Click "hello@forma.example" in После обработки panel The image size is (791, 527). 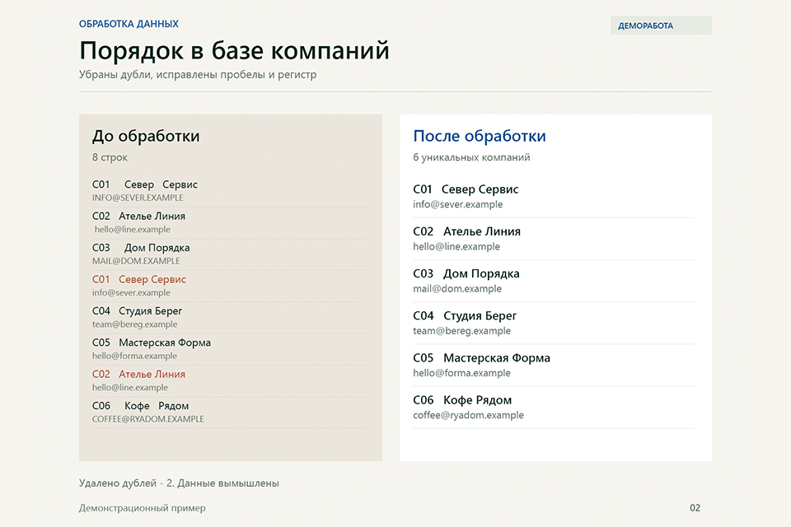(461, 373)
